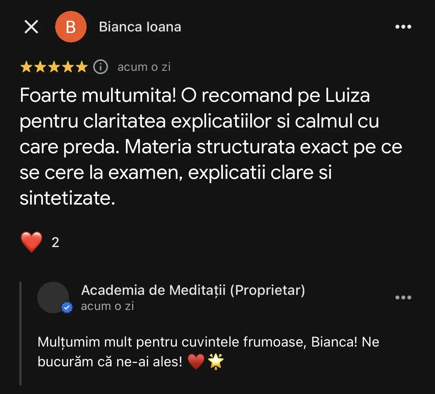
Task: Click the blue verified badge on the owner avatar
Action: [67, 307]
